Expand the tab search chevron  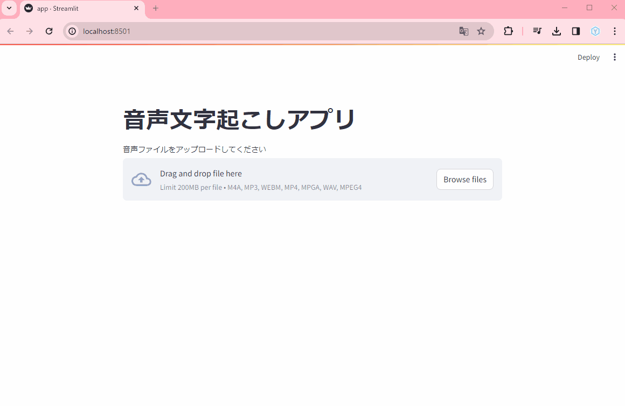coord(9,8)
